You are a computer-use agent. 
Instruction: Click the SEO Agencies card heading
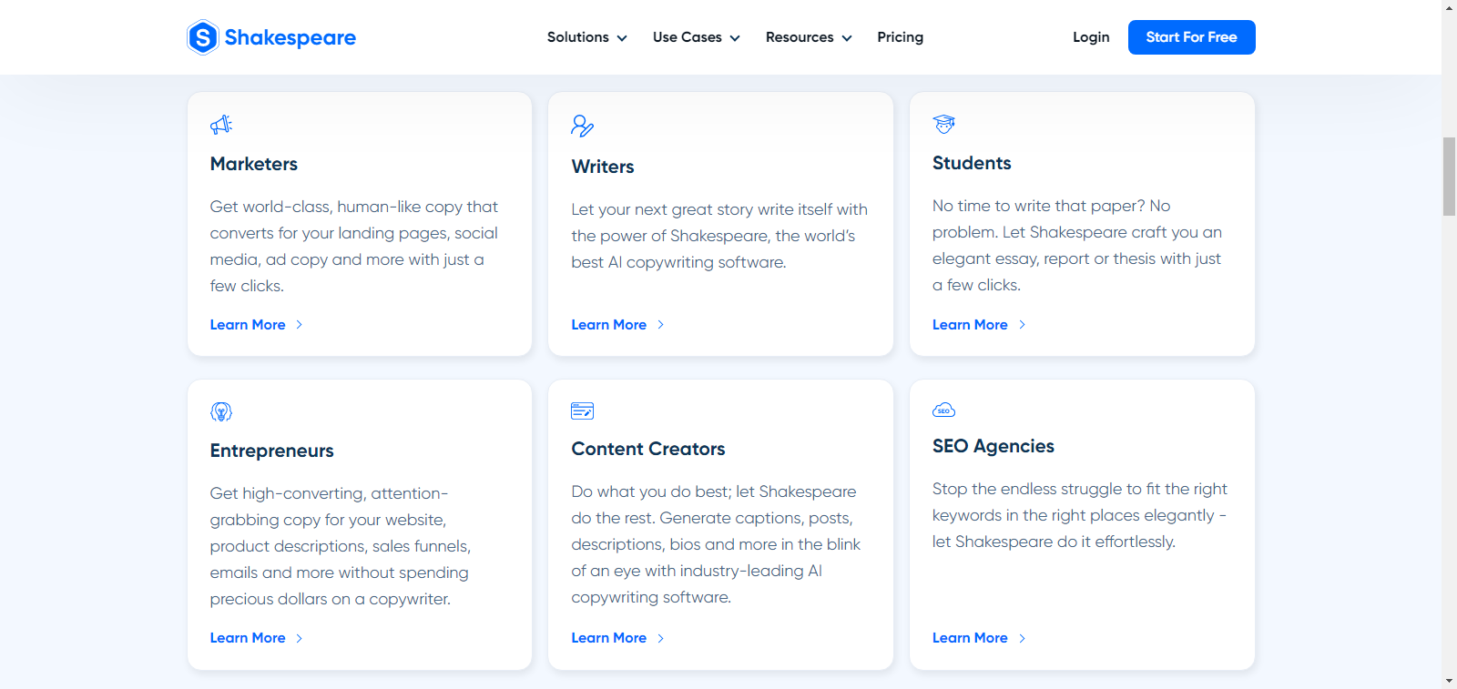click(993, 446)
